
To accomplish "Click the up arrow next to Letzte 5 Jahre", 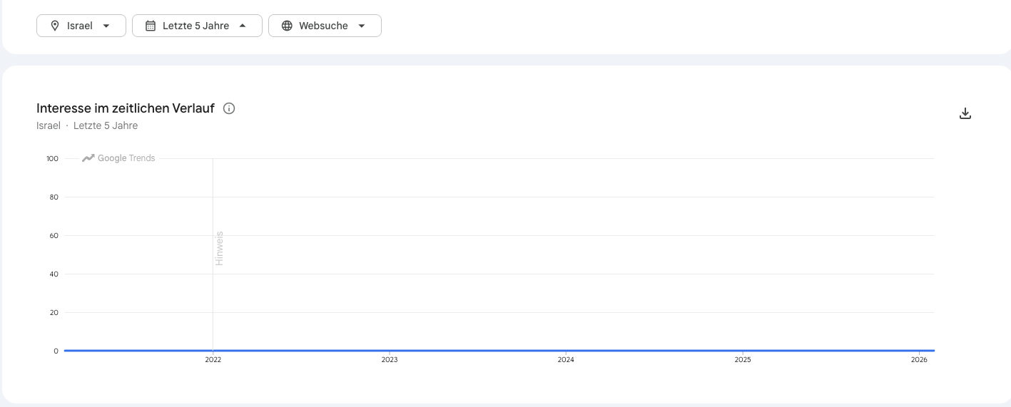I will (243, 26).
